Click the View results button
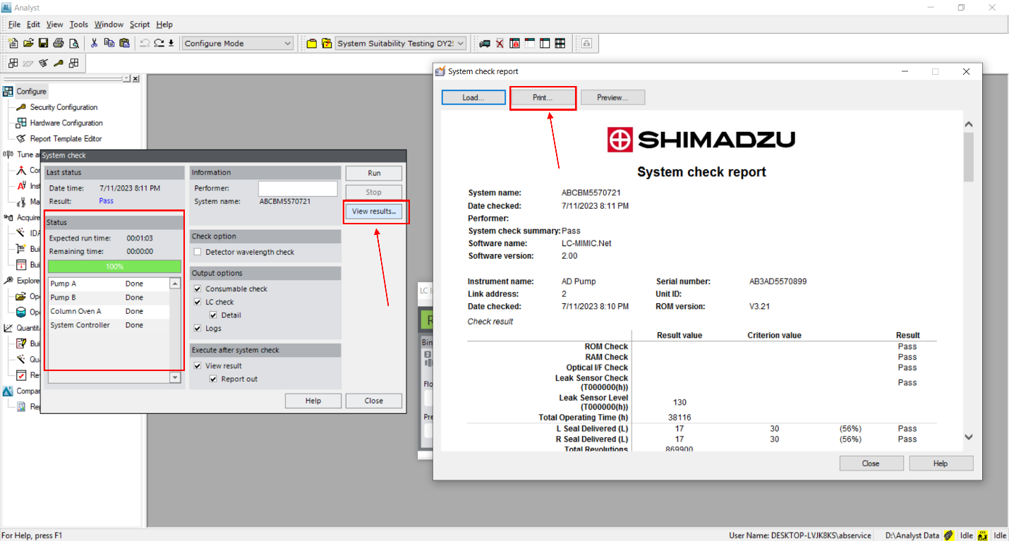The height and width of the screenshot is (541, 1009). click(375, 211)
